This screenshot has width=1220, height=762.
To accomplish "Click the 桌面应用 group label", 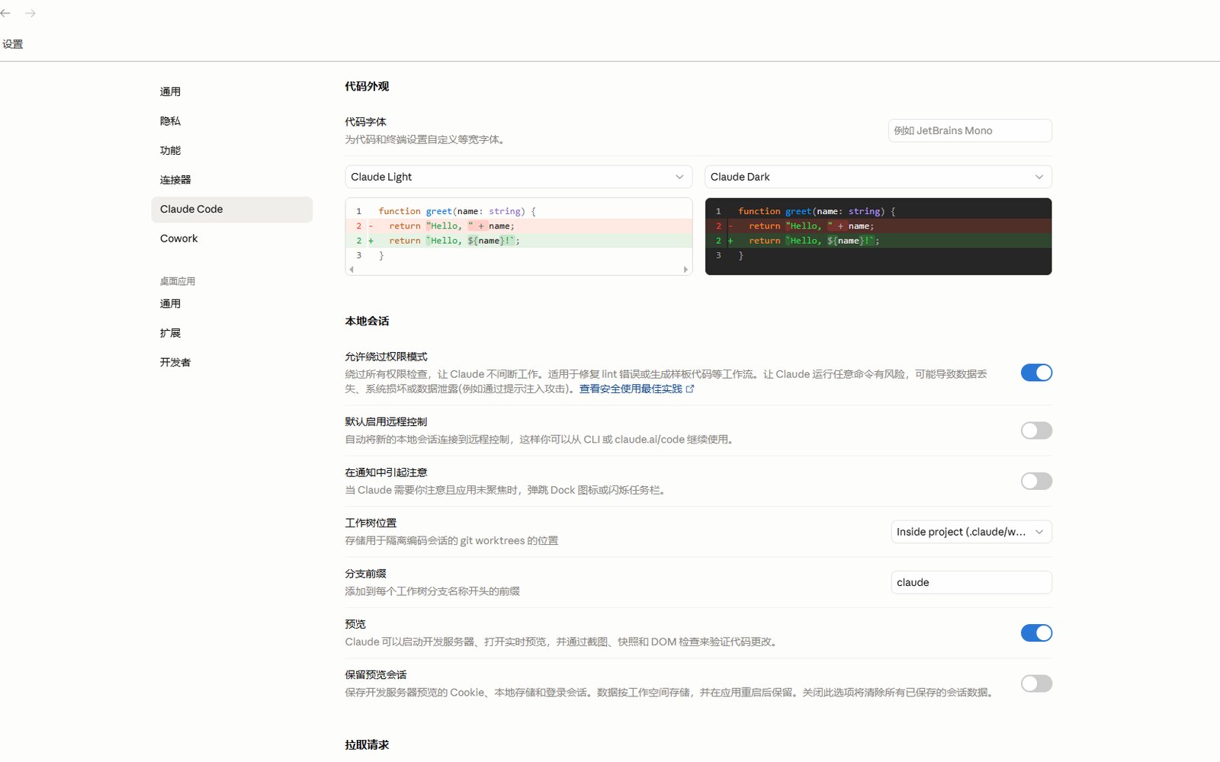I will point(178,281).
